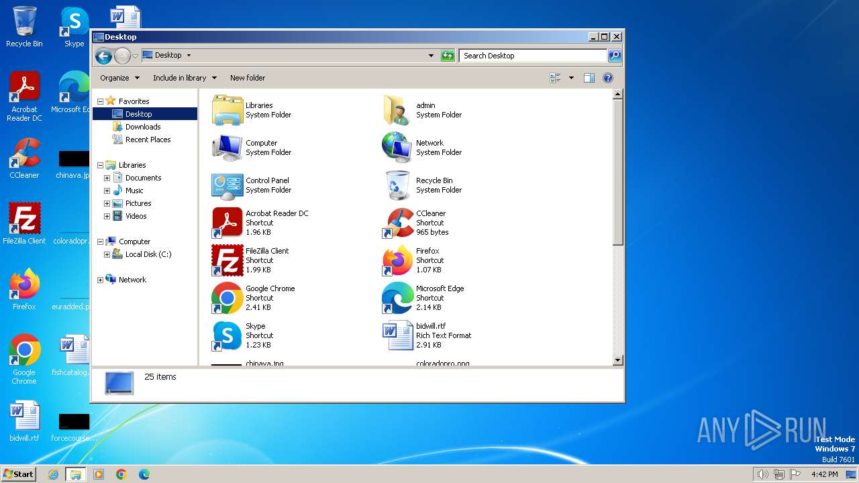Collapse the Libraries tree group
The width and height of the screenshot is (859, 483).
pyautogui.click(x=100, y=165)
